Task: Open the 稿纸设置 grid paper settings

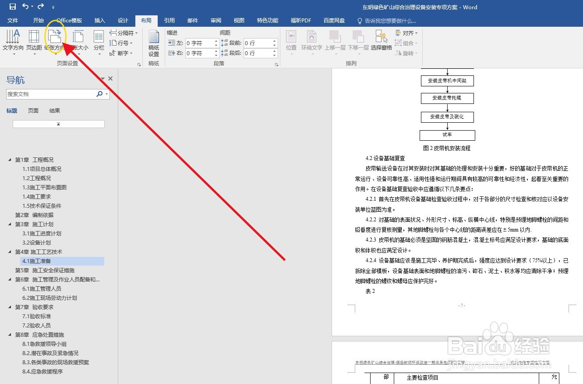Action: (x=153, y=43)
